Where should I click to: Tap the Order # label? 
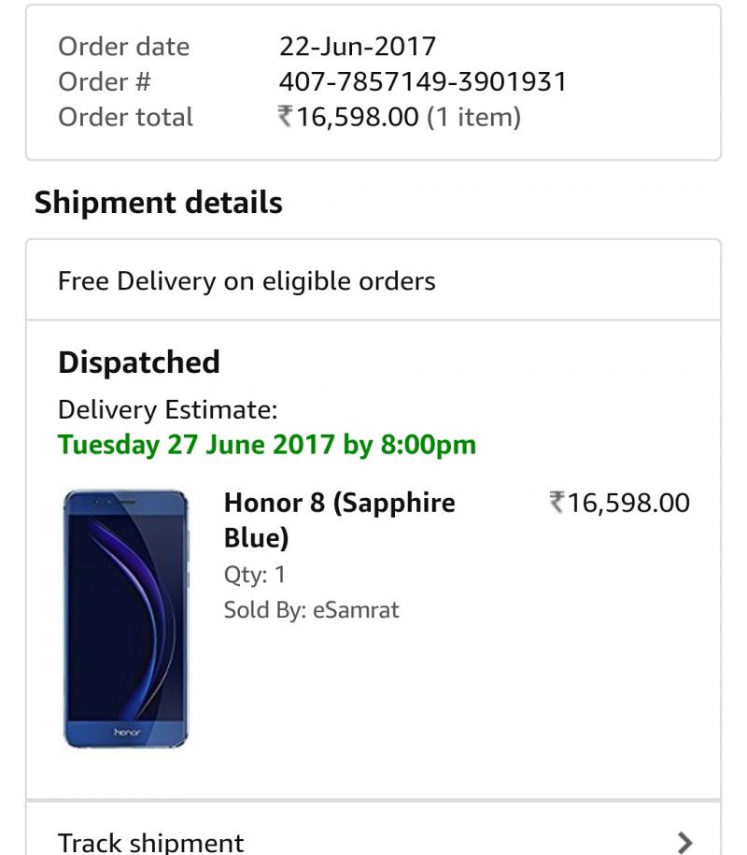(104, 82)
